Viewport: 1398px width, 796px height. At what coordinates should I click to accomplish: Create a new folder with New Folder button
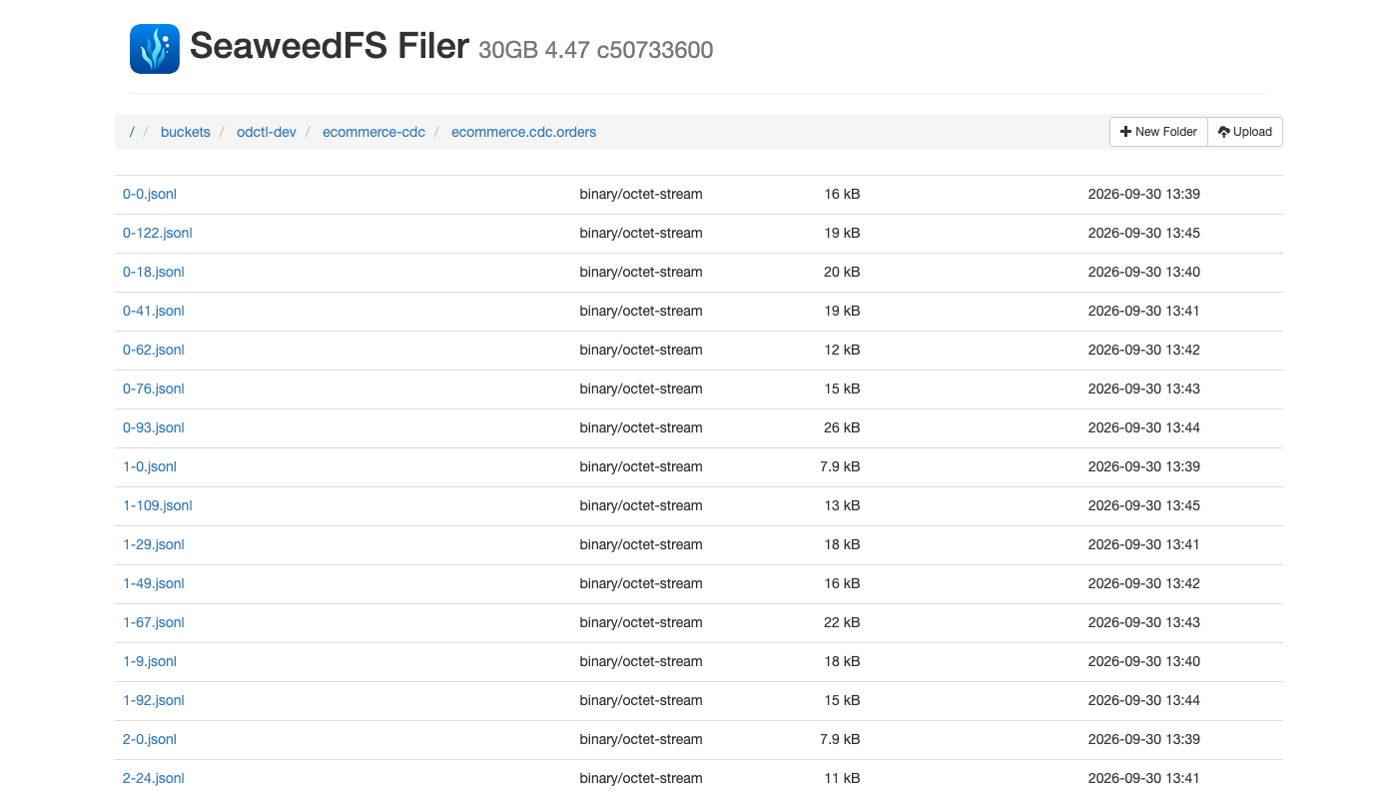1158,132
